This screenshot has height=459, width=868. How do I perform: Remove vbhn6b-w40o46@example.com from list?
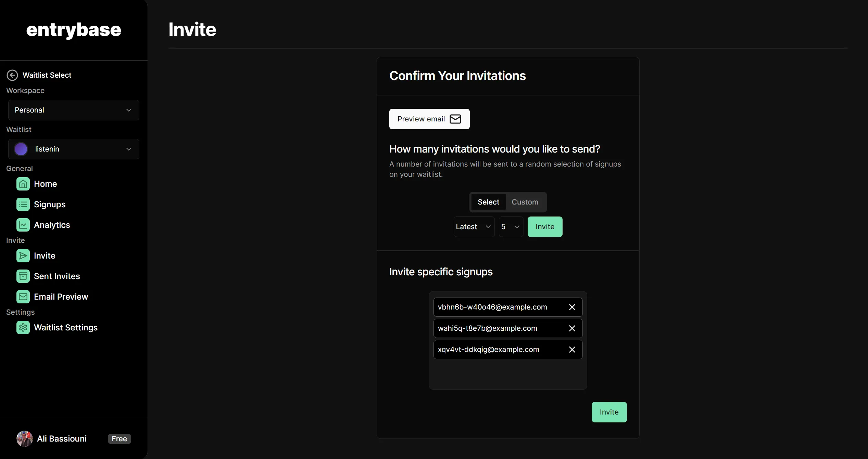tap(572, 307)
